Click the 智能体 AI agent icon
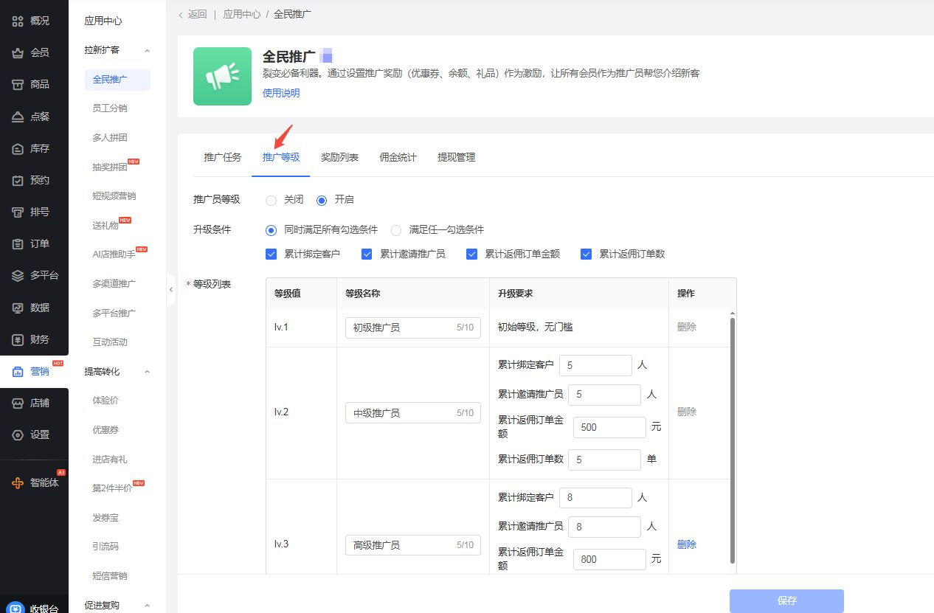The width and height of the screenshot is (934, 613). click(18, 483)
